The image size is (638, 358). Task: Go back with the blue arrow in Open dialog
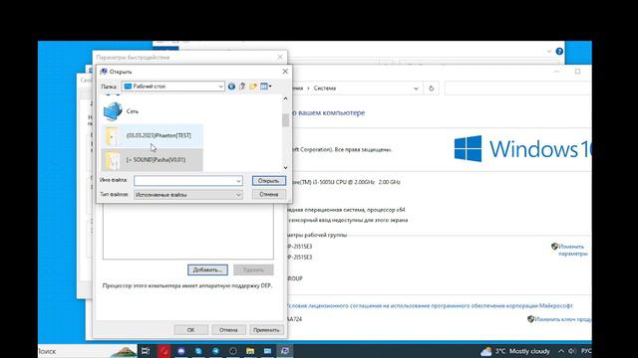231,87
